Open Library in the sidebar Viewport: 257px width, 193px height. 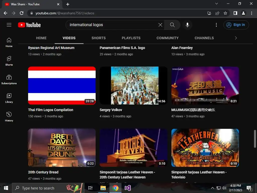9,98
